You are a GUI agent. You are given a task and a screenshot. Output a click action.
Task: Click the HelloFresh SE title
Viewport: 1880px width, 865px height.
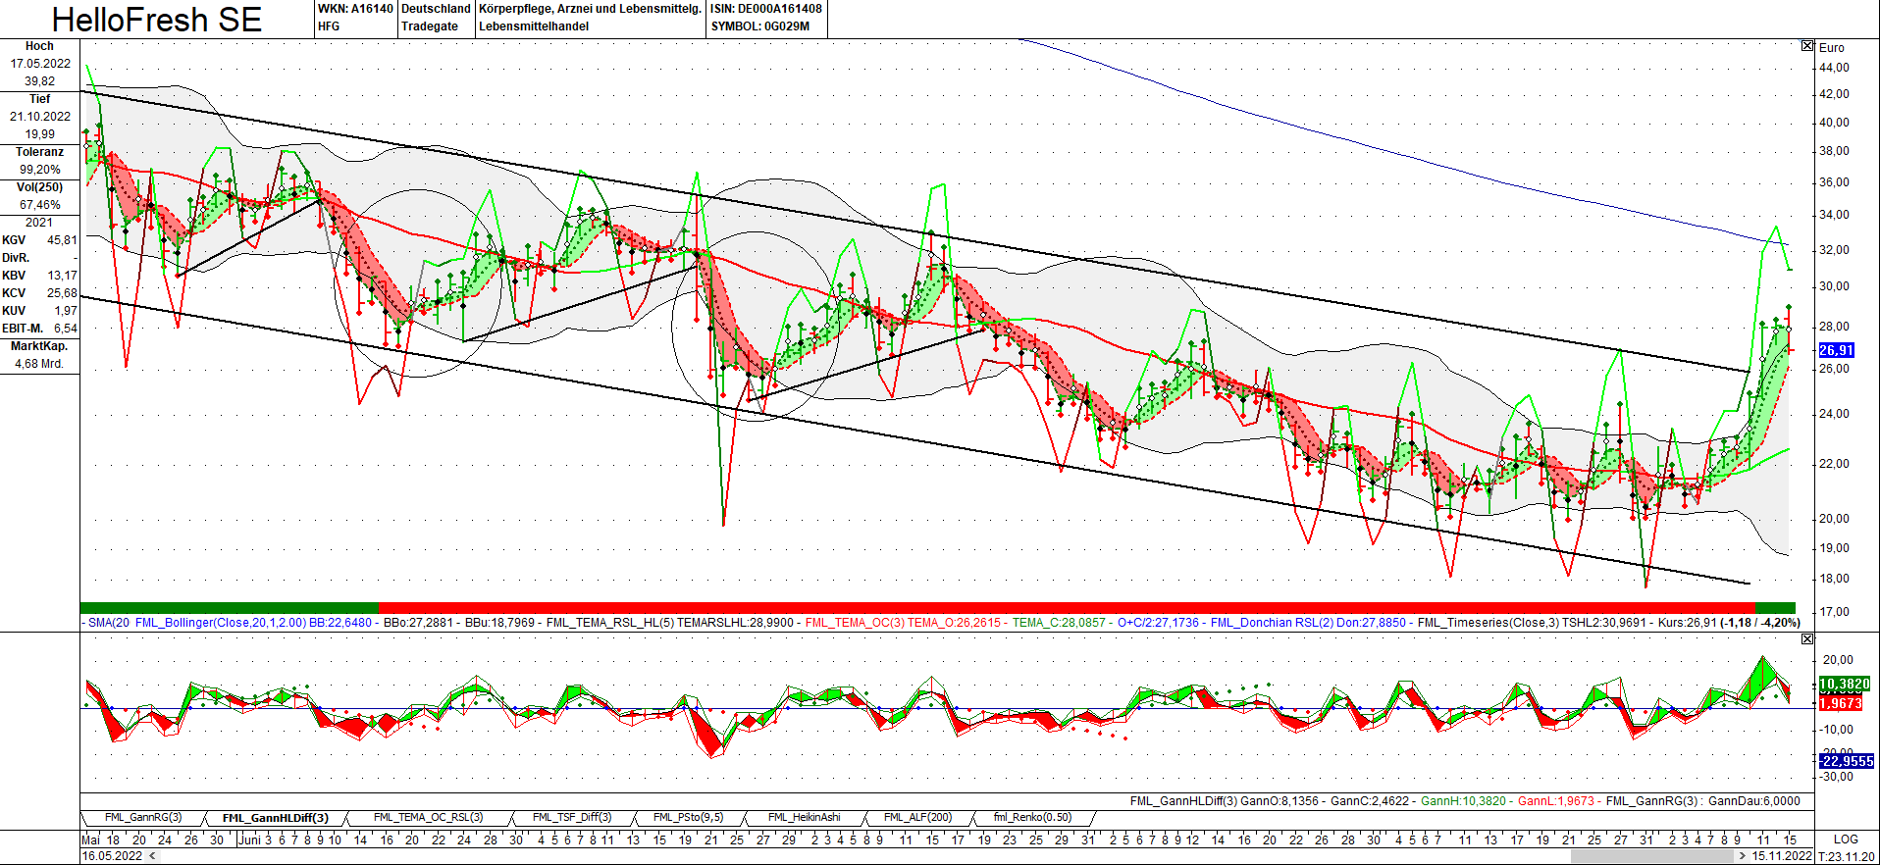(x=157, y=20)
